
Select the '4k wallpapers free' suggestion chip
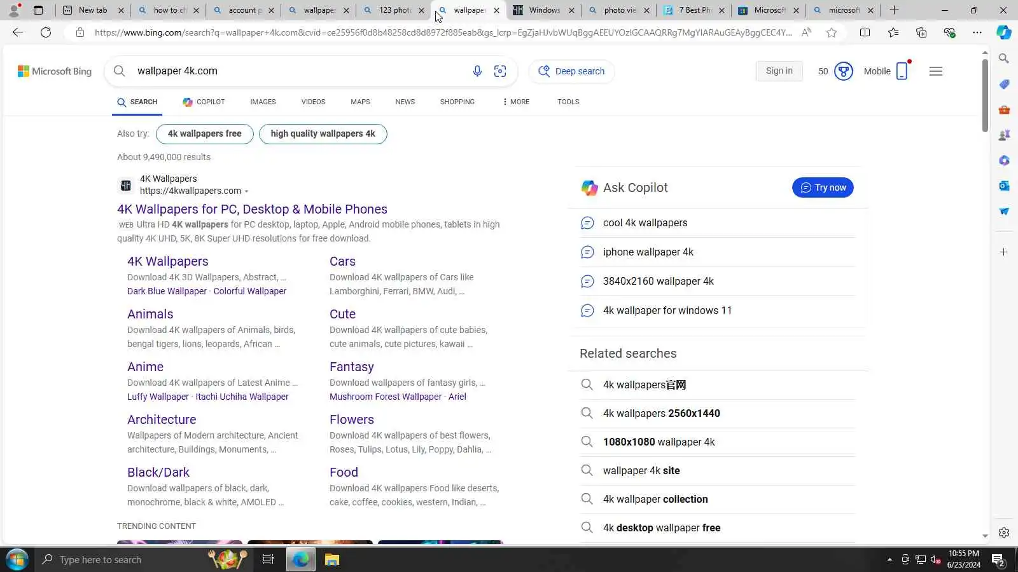pos(205,134)
